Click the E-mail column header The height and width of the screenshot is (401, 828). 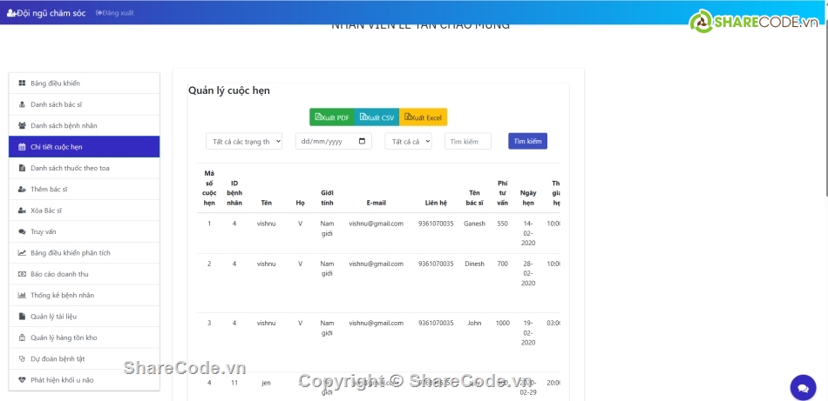click(376, 203)
